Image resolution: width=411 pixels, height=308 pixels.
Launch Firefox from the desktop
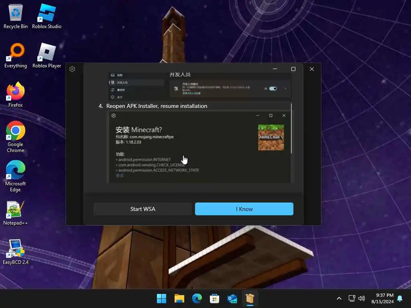pos(16,95)
